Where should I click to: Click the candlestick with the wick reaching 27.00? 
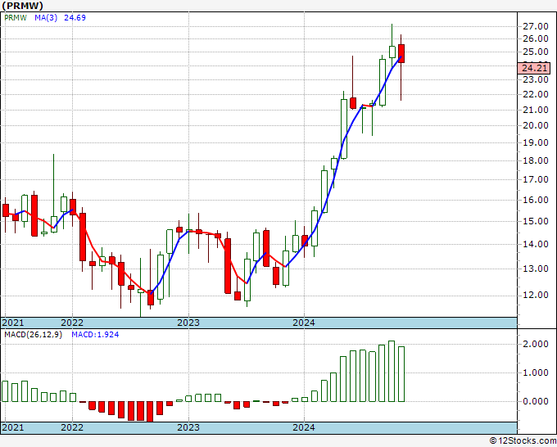tap(392, 52)
